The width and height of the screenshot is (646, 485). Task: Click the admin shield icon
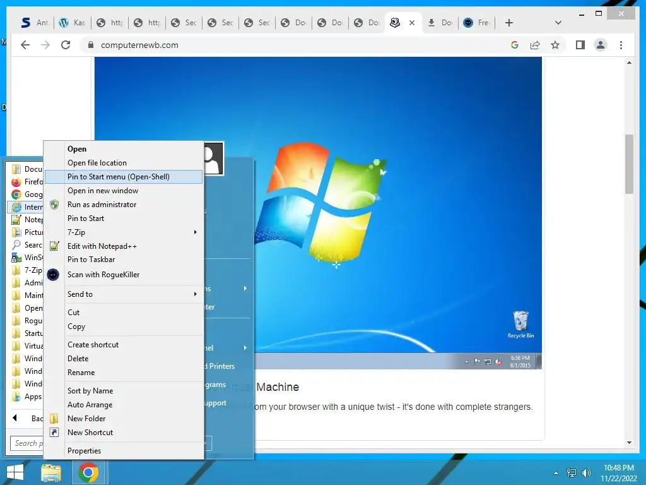(54, 205)
